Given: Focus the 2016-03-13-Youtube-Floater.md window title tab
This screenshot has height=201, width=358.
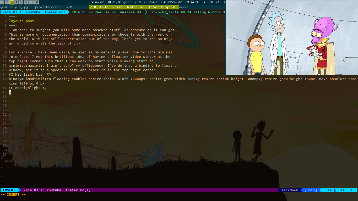Looking at the screenshot, I should tap(134, 7).
